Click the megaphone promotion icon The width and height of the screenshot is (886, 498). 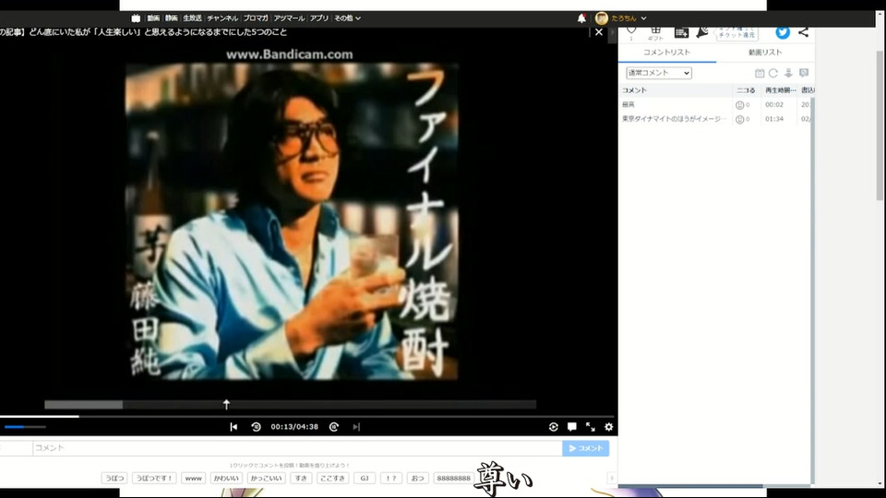(702, 32)
